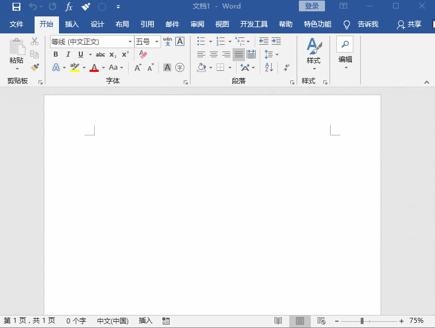Open the font size dropdown 五号
This screenshot has height=328, width=435.
(157, 41)
